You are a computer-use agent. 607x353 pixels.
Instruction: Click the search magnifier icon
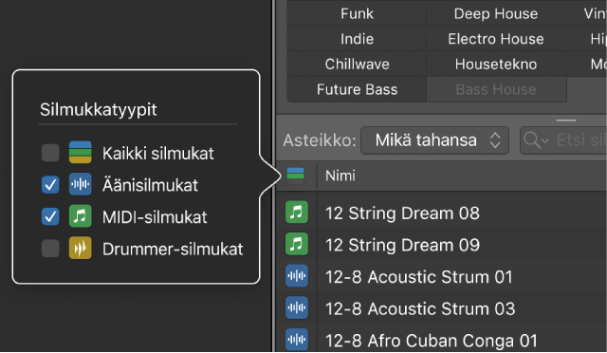point(535,139)
